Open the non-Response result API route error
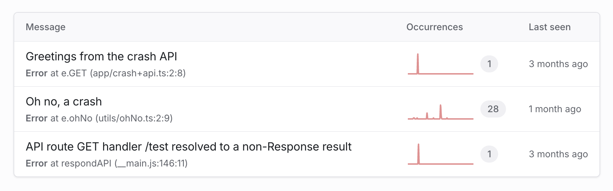This screenshot has height=191, width=613. click(188, 147)
